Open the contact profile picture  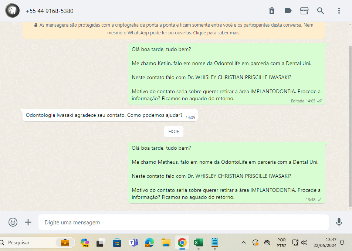point(13,11)
